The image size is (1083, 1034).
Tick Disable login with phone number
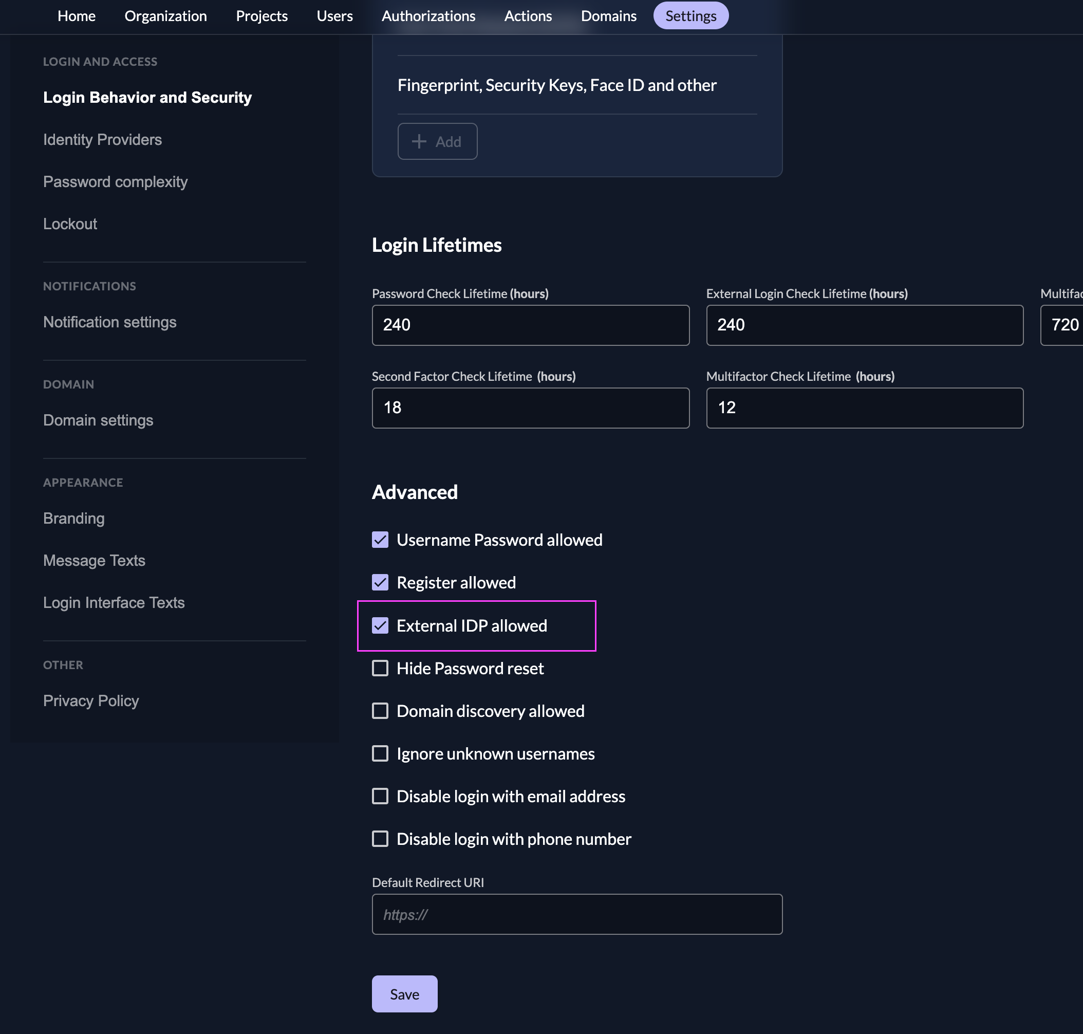pyautogui.click(x=380, y=839)
